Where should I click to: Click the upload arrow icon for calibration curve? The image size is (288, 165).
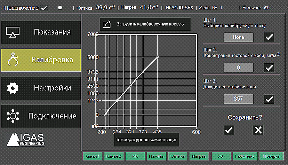107,24
